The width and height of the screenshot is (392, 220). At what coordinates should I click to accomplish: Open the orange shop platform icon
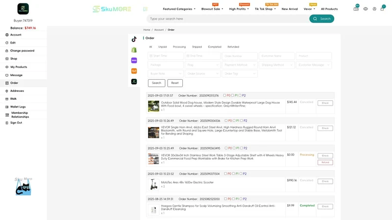tap(134, 71)
